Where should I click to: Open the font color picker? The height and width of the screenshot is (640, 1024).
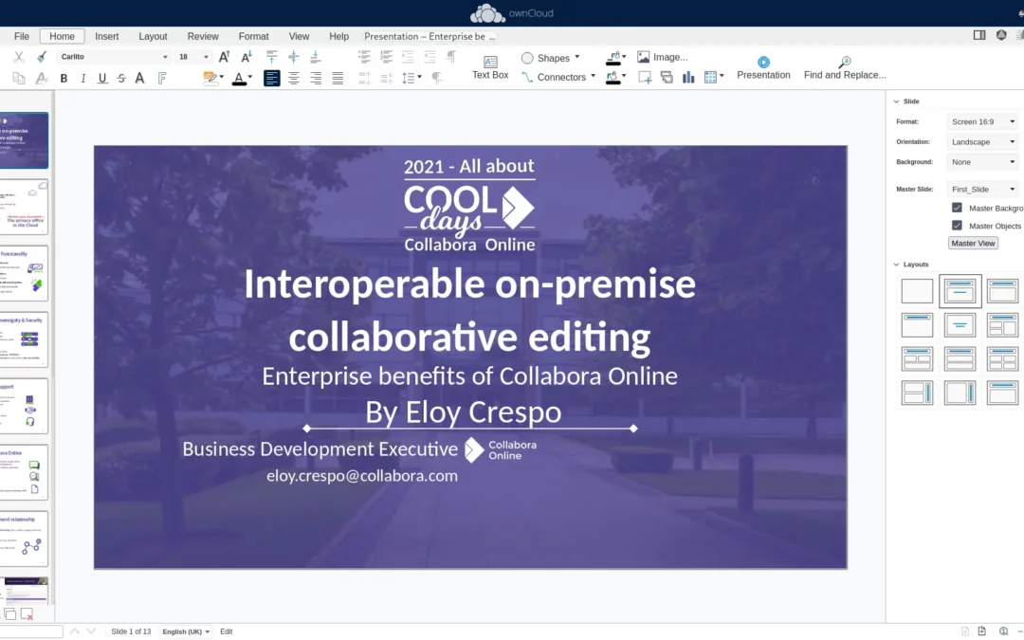pos(249,78)
